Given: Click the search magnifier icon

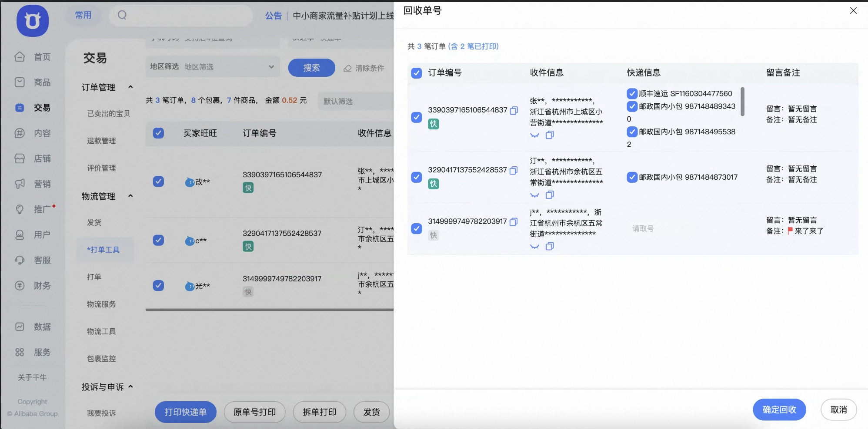Looking at the screenshot, I should 122,15.
